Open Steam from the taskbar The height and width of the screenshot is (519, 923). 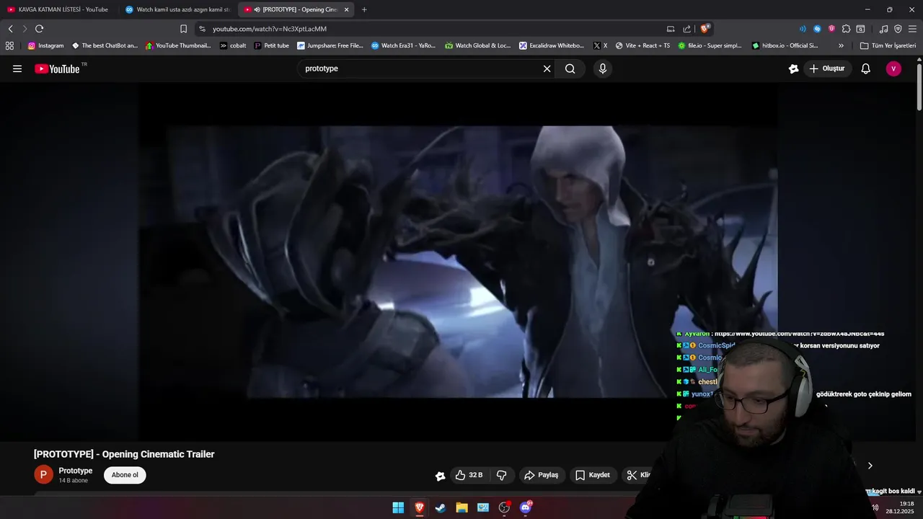440,507
